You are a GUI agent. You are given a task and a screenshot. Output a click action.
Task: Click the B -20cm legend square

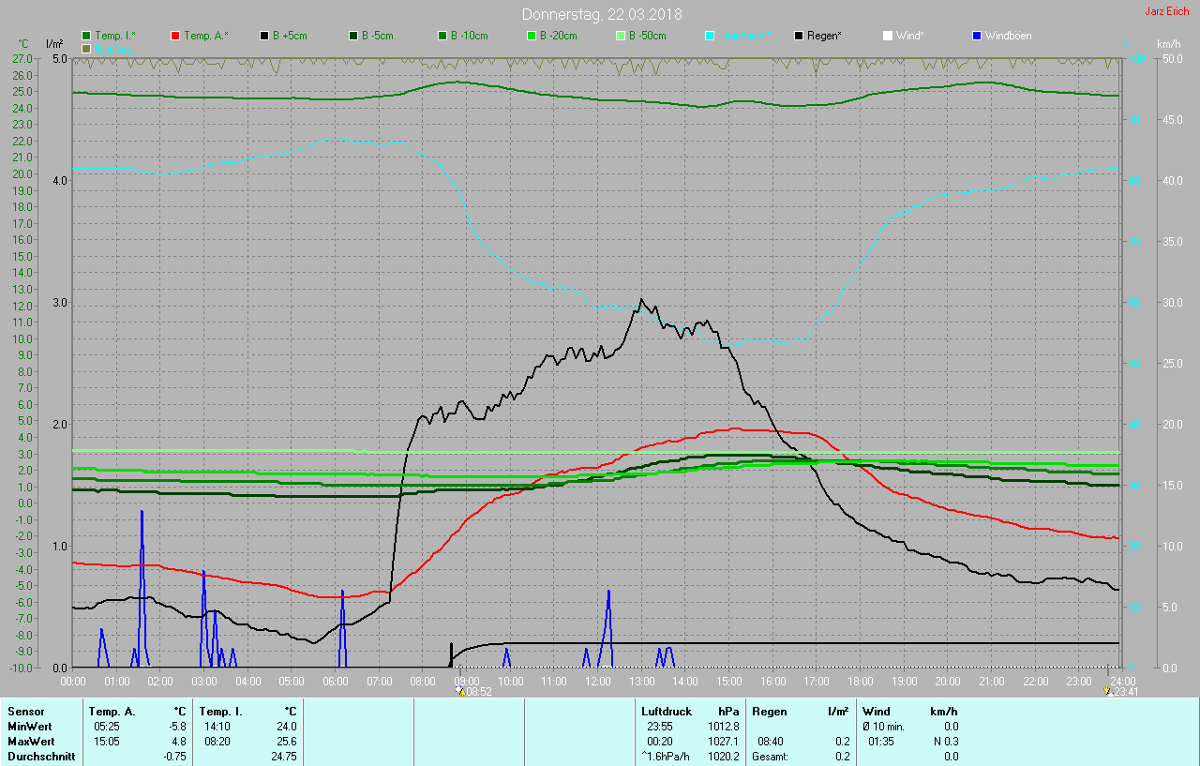pyautogui.click(x=532, y=36)
